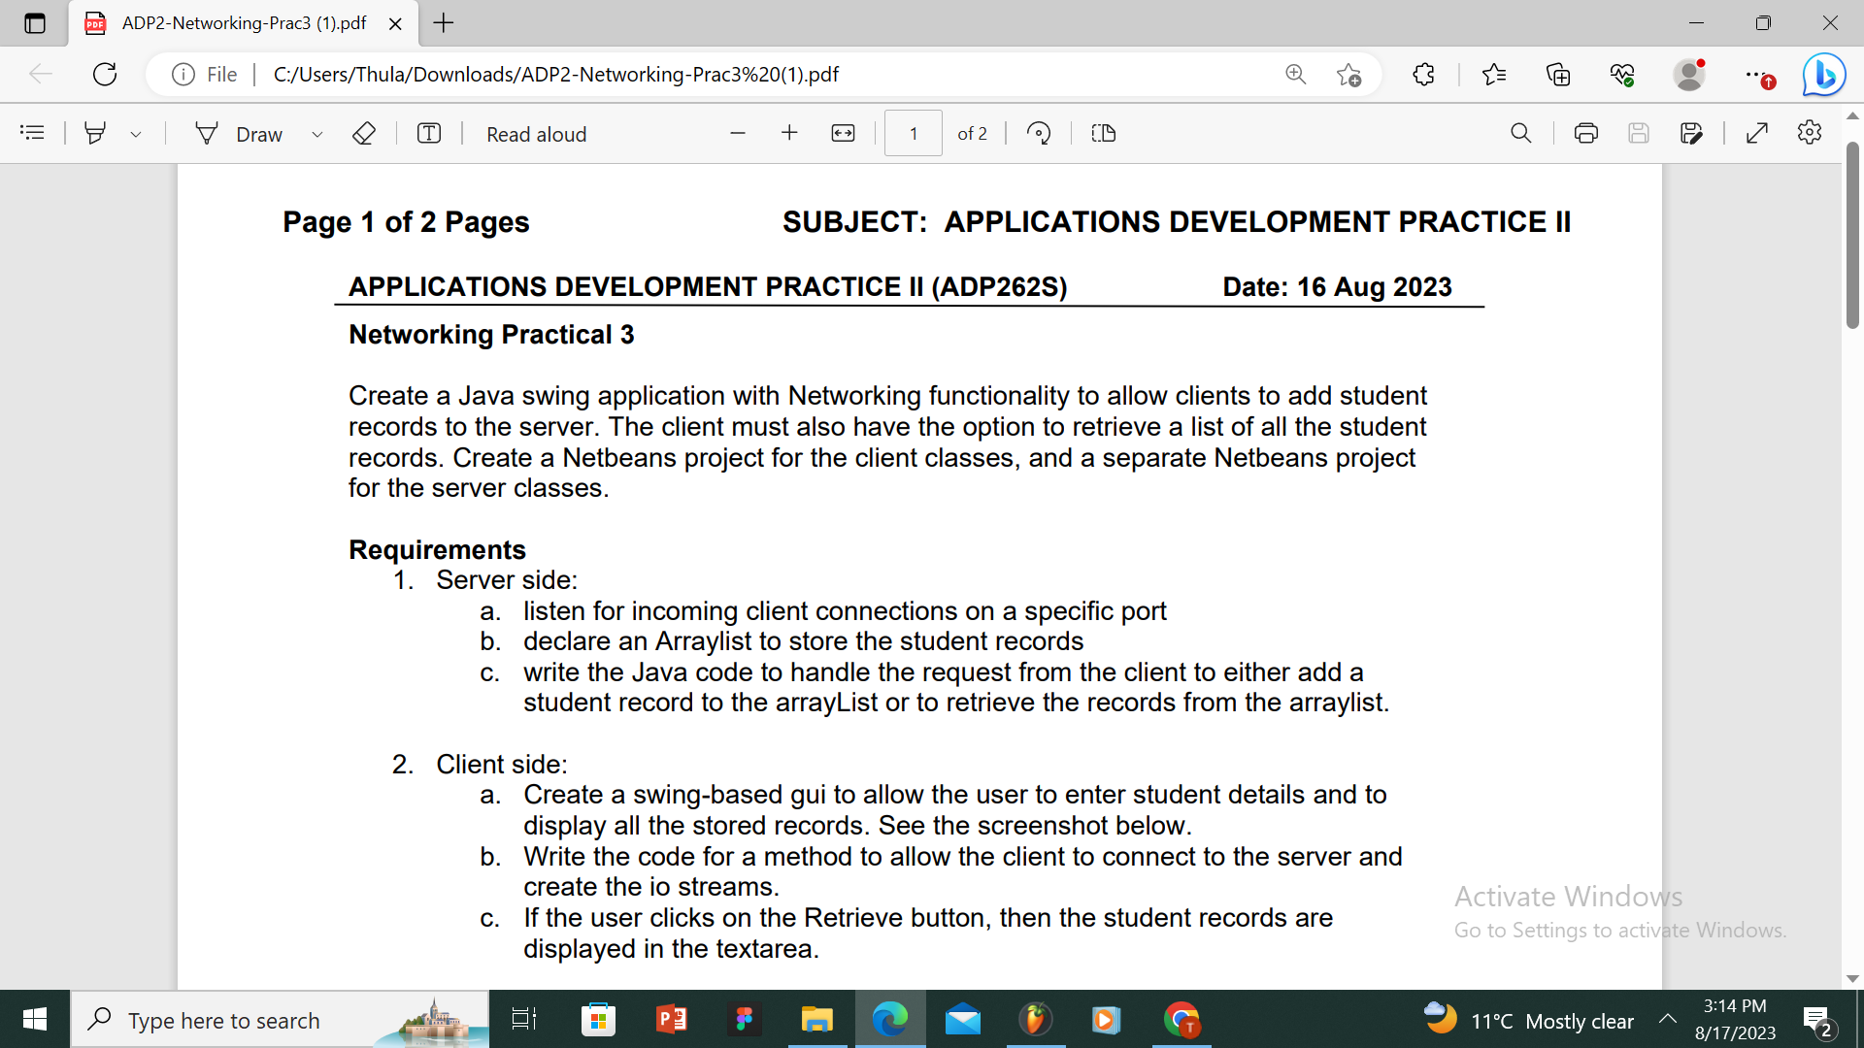This screenshot has width=1864, height=1048.
Task: Click the Find in PDF search icon
Action: click(x=1521, y=133)
